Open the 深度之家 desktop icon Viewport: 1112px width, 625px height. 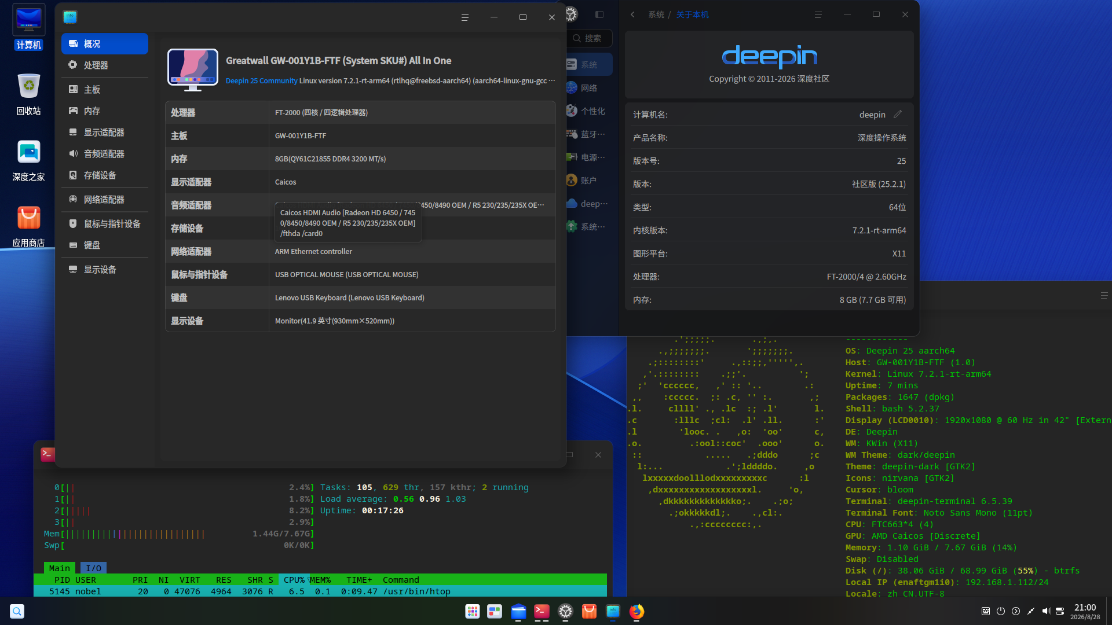pyautogui.click(x=28, y=160)
